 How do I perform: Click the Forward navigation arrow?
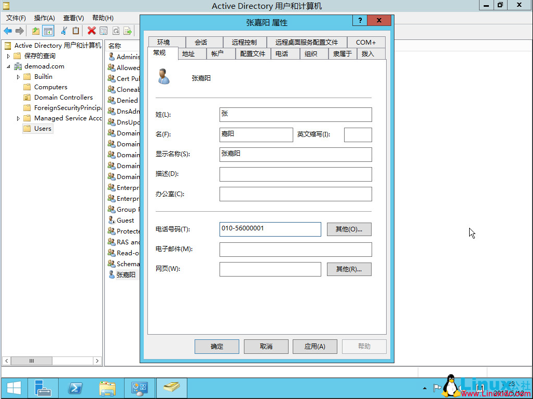click(20, 31)
